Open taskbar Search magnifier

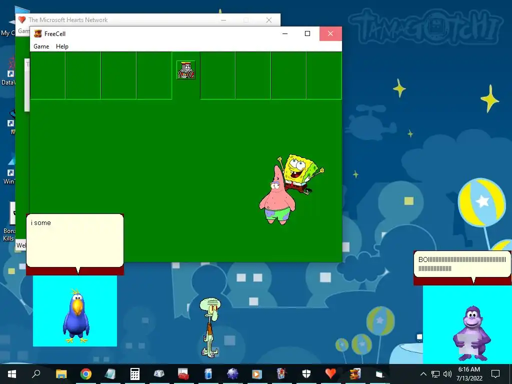coord(36,374)
